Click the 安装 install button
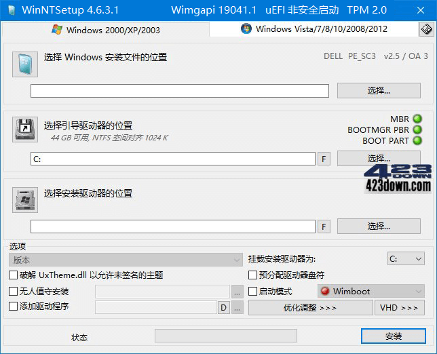Screen dimensions: 437x354 click(394, 336)
